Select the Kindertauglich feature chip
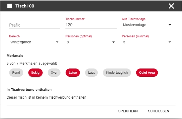This screenshot has height=119, width=182. [x=117, y=73]
